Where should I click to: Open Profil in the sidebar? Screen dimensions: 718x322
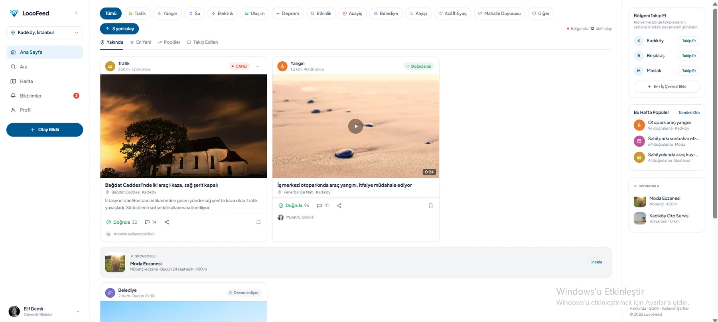tap(45, 110)
